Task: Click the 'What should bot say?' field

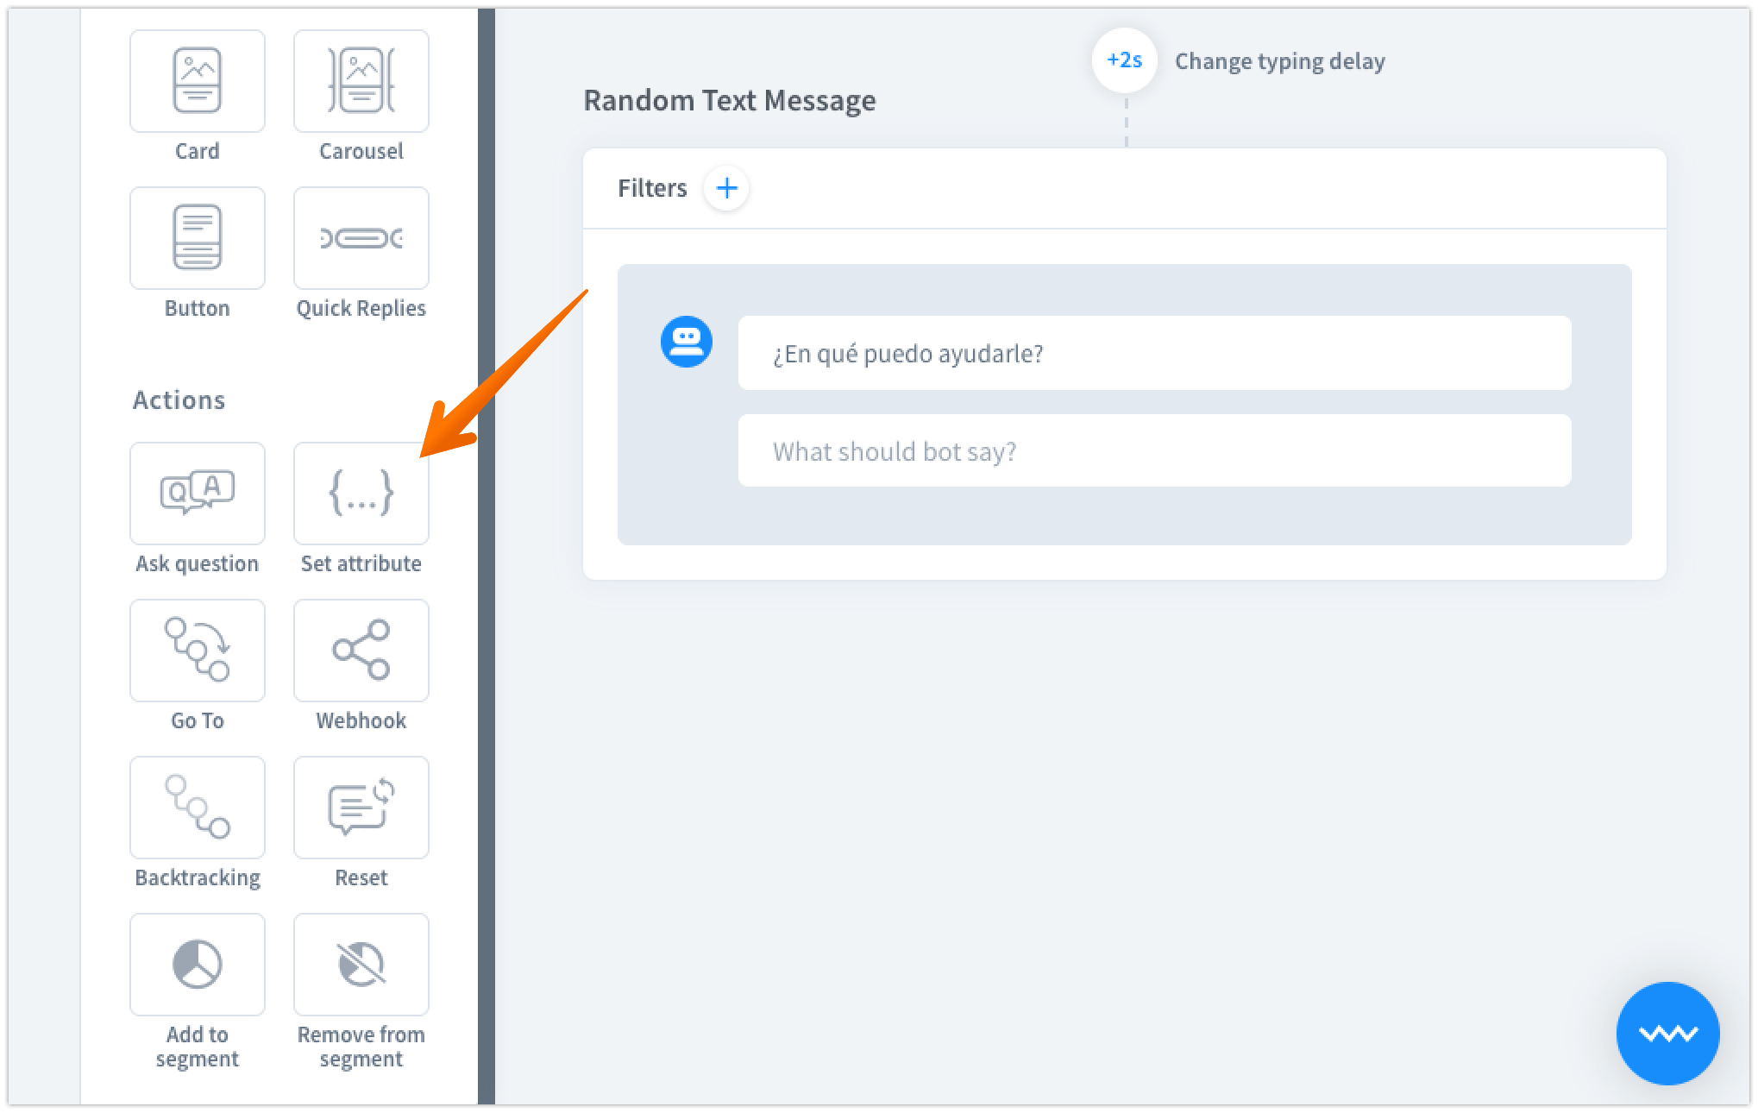Action: coord(1153,451)
